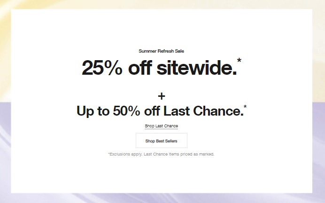Click the lavender strip below the white card

162,198
